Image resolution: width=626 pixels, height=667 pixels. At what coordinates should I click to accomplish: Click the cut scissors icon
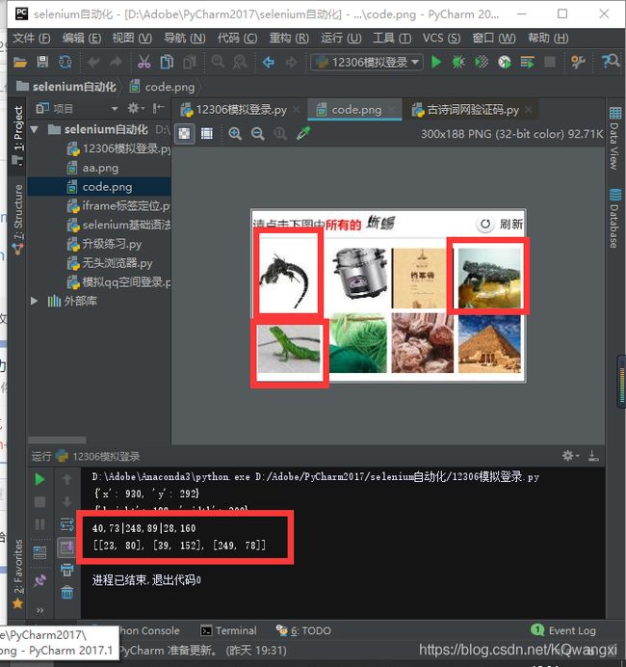tap(143, 62)
